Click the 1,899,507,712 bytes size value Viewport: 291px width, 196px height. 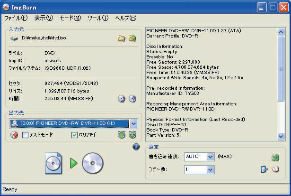pos(67,91)
